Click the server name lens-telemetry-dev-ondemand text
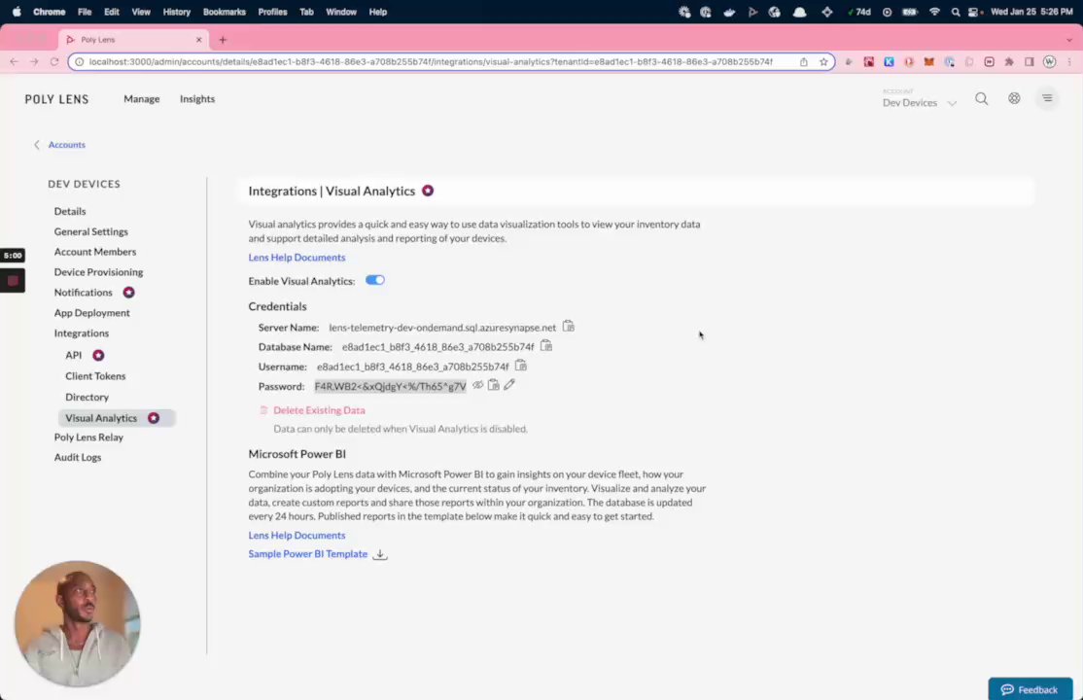 [442, 328]
